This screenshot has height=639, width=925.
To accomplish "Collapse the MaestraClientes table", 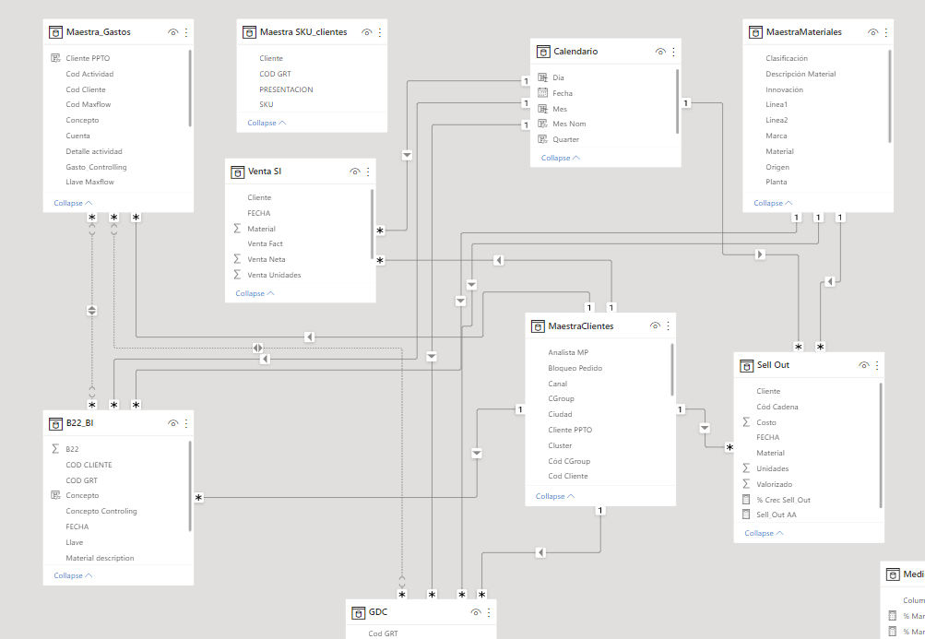I will tap(554, 496).
